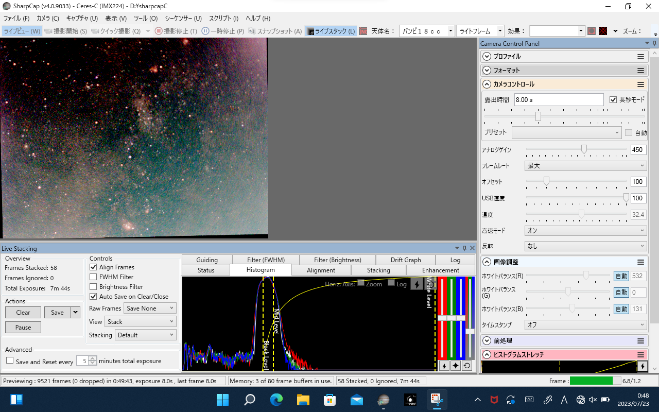This screenshot has width=659, height=412.
Task: Click the Pause button in Live Stacking
Action: (x=23, y=327)
